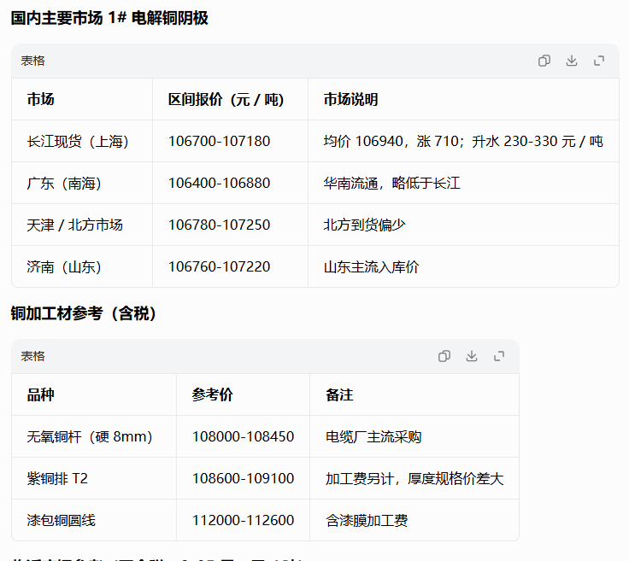Screen dimensions: 629x561
Task: Click the 表格 label of the first table
Action: (x=32, y=61)
